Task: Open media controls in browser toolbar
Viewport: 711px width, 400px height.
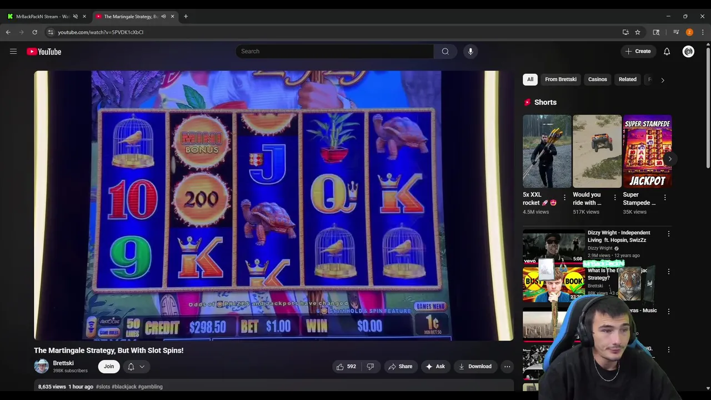Action: pyautogui.click(x=676, y=32)
